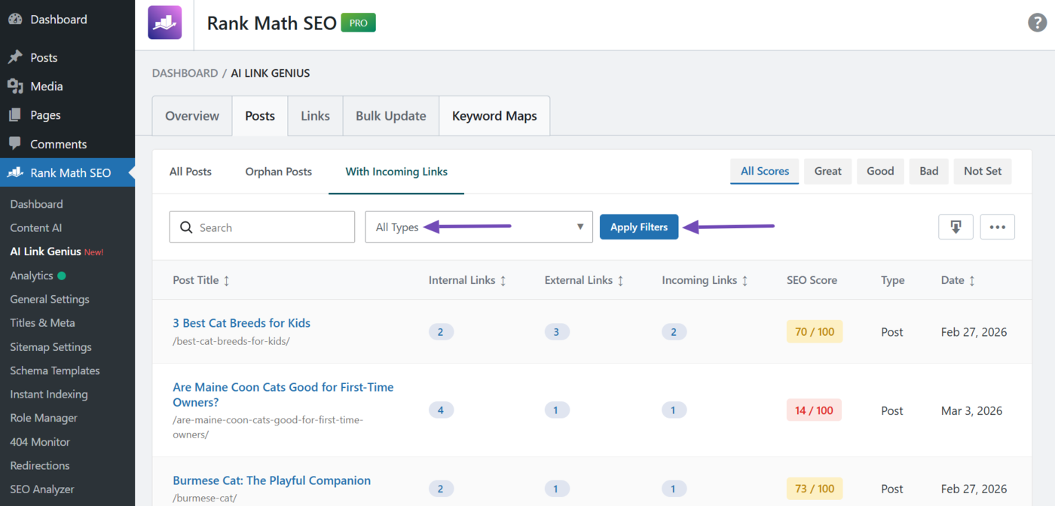Filter by Good score
The width and height of the screenshot is (1055, 506).
pos(880,171)
